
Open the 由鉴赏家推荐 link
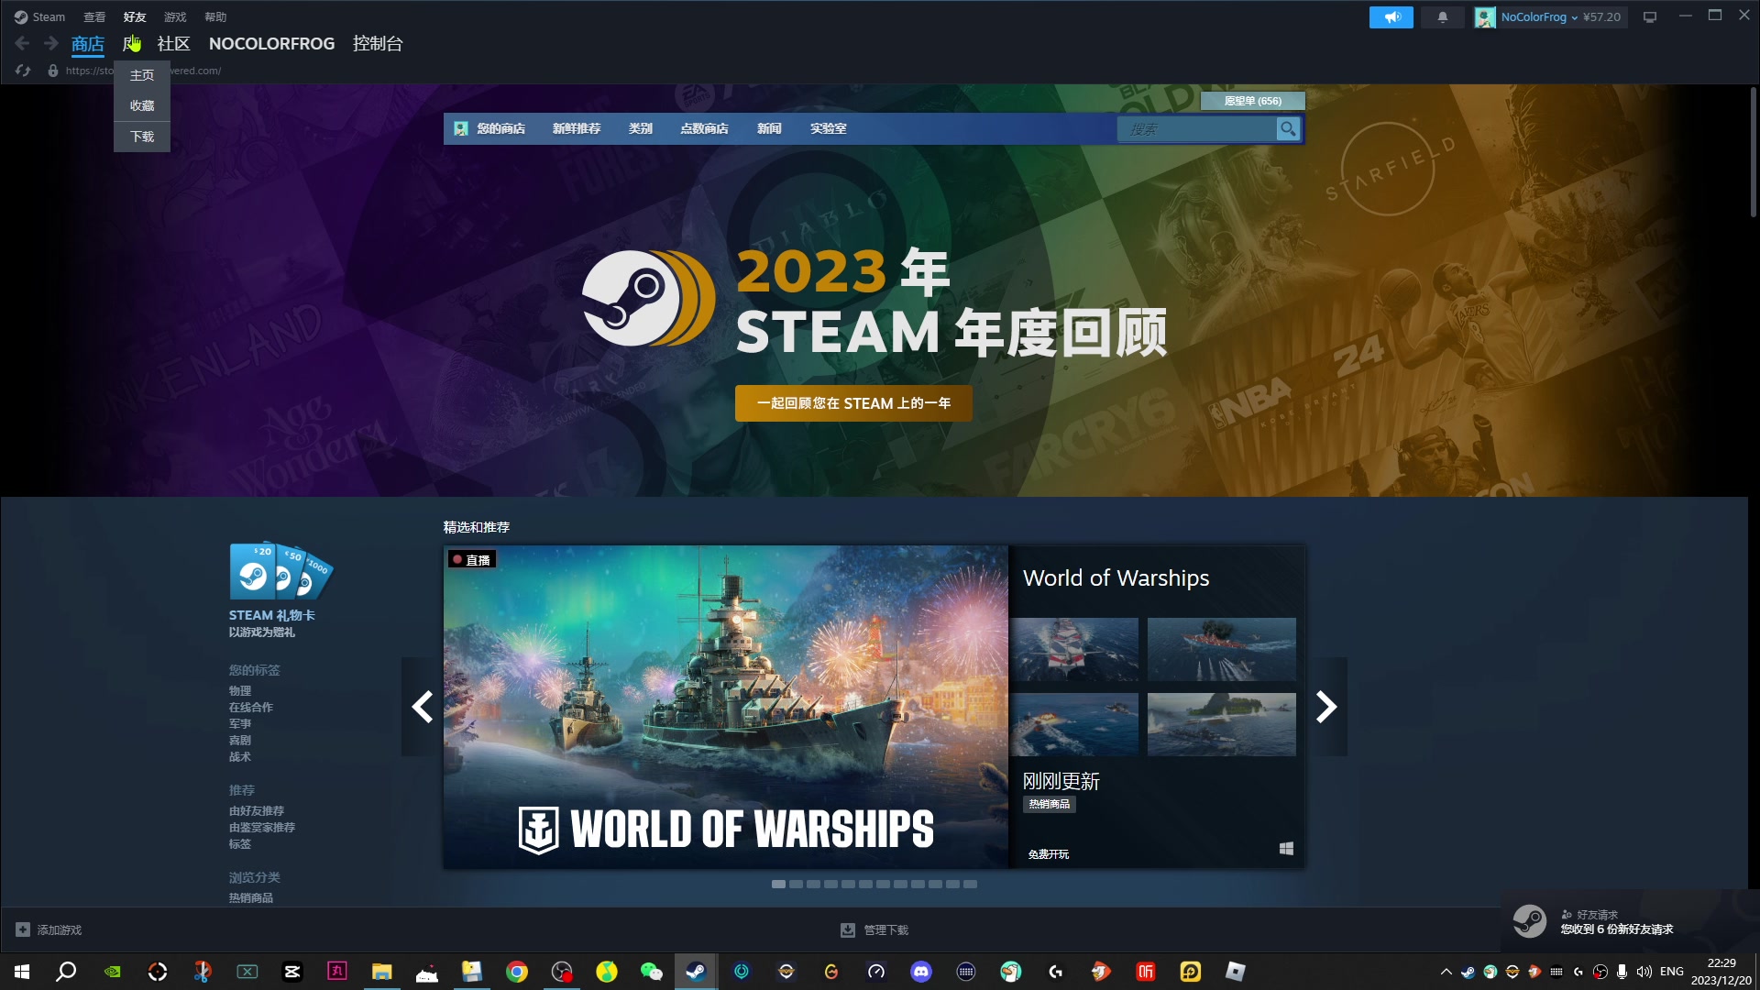tap(262, 827)
